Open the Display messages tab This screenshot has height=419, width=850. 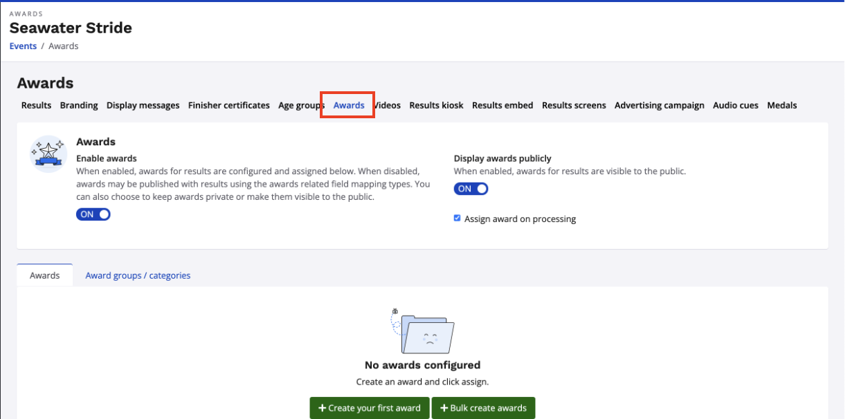pos(143,106)
